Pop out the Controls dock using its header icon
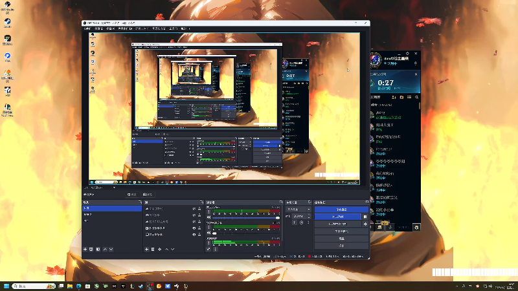This screenshot has height=291, width=518. (x=367, y=202)
